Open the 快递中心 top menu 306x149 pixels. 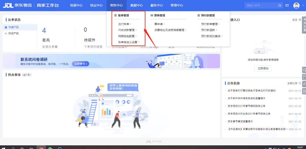click(x=76, y=5)
